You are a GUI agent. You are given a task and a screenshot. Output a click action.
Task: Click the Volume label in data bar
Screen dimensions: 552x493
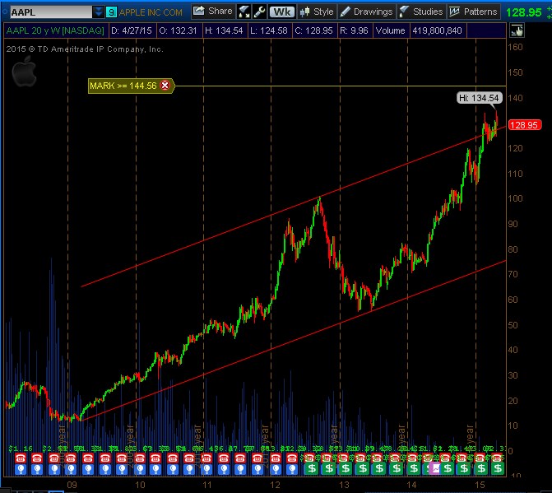390,30
